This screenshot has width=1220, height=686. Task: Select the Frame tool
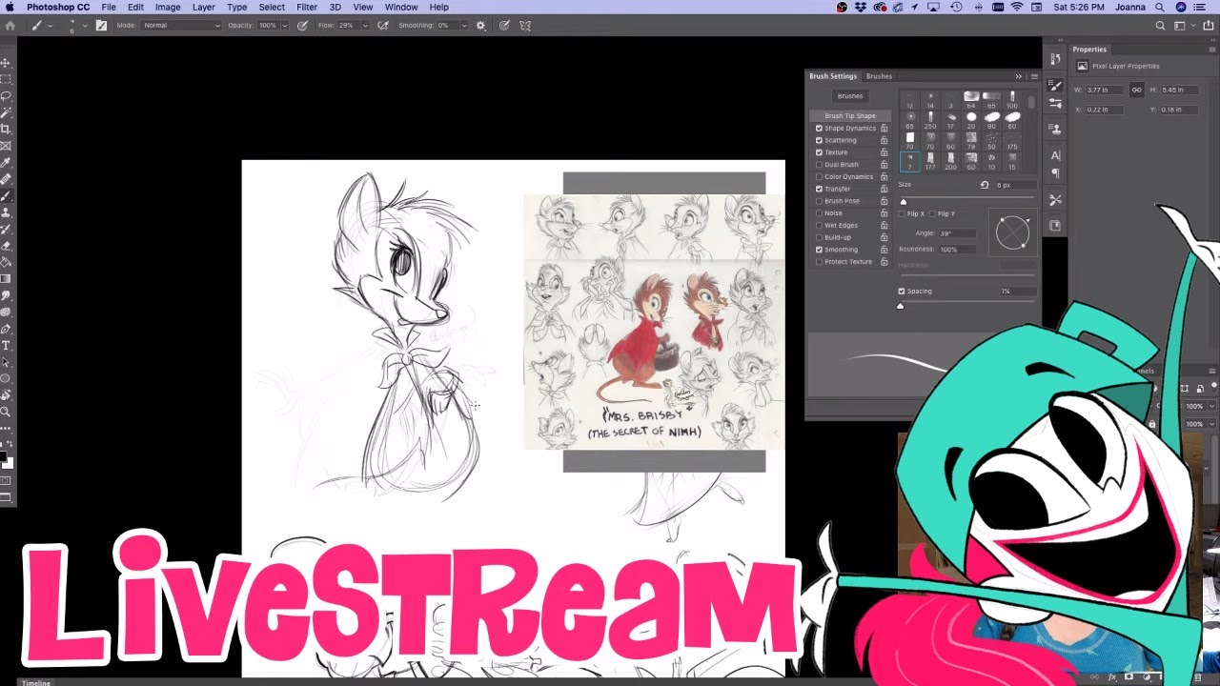point(6,146)
